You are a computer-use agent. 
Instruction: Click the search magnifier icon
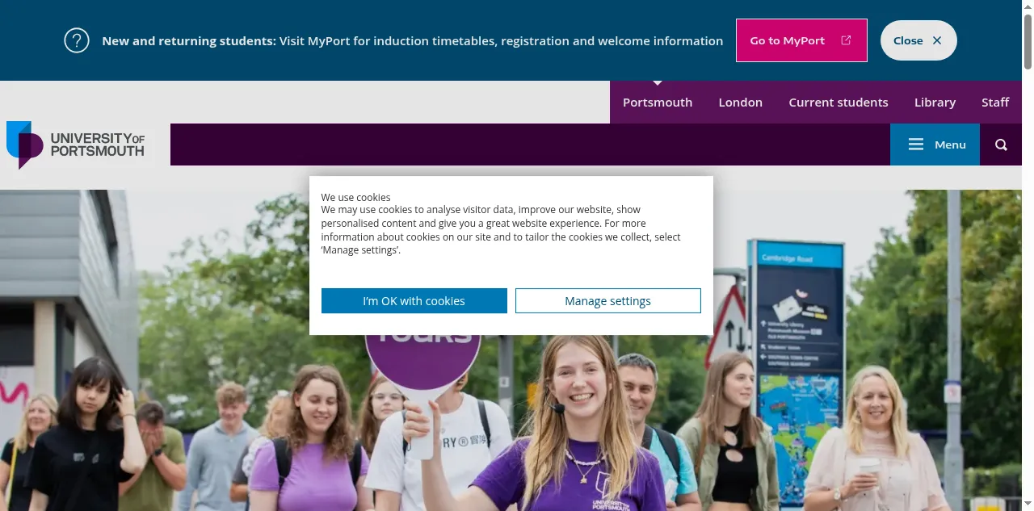pos(1002,145)
